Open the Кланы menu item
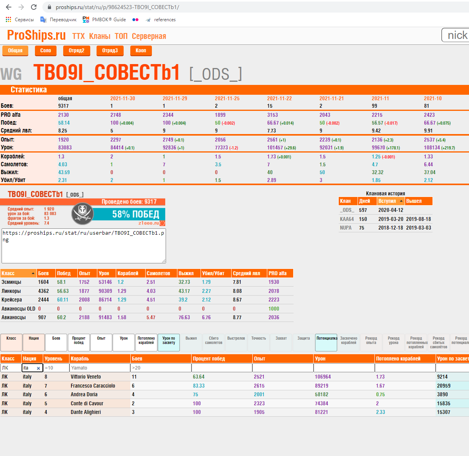The image size is (469, 456). point(100,36)
